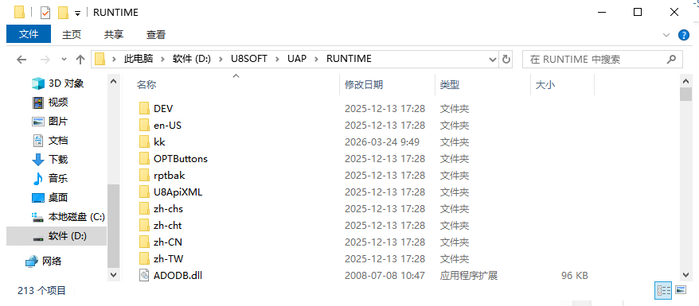
Task: Click file list scrollbar up arrow
Action: pyautogui.click(x=685, y=81)
